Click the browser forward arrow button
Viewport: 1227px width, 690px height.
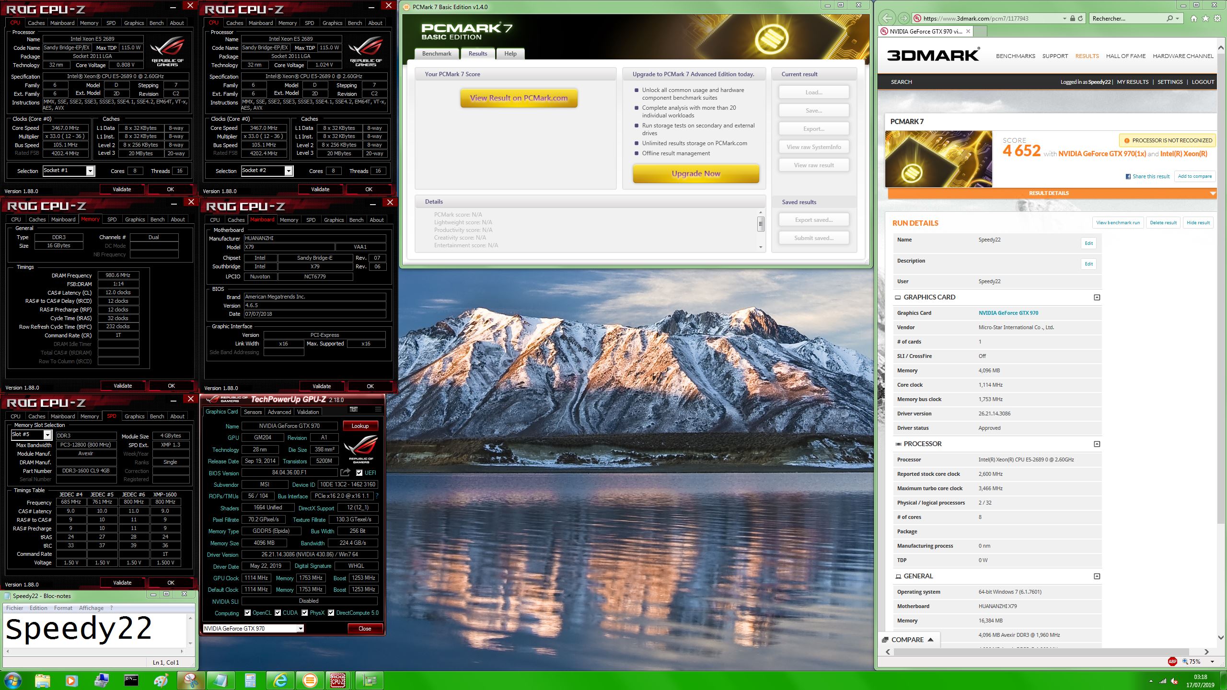coord(903,18)
